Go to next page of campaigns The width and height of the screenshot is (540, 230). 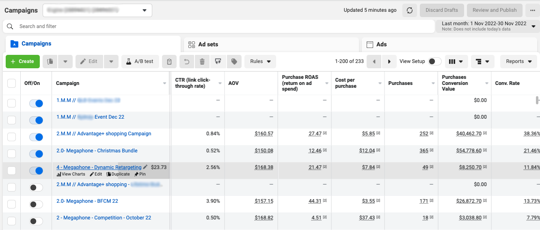click(389, 61)
